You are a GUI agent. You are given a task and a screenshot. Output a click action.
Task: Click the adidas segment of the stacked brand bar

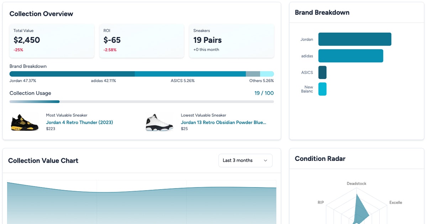190,74
